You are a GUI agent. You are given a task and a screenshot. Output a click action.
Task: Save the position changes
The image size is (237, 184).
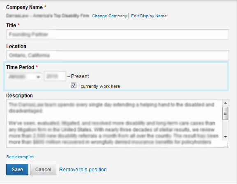click(x=17, y=170)
